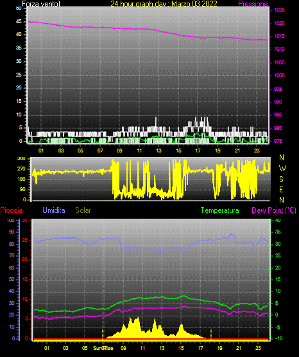Click the magenta 'Pressione' legend label
This screenshot has width=299, height=357.
tap(253, 4)
